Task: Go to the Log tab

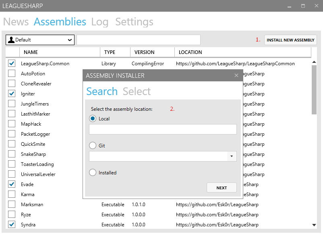Action: (100, 22)
